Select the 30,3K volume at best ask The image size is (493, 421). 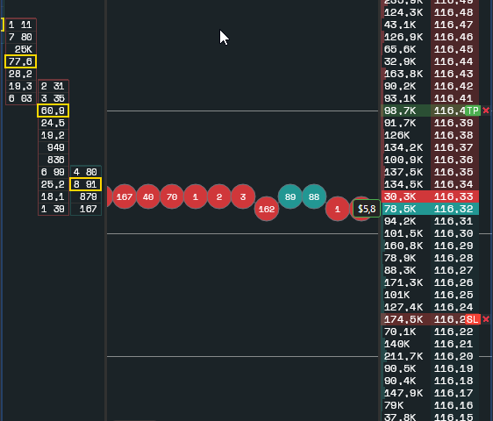400,196
